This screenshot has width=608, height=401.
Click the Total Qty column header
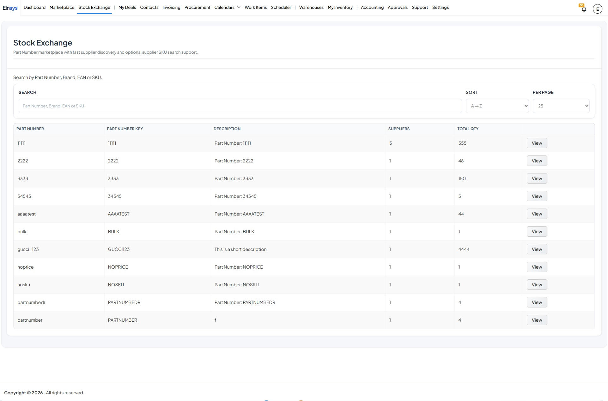pyautogui.click(x=468, y=129)
